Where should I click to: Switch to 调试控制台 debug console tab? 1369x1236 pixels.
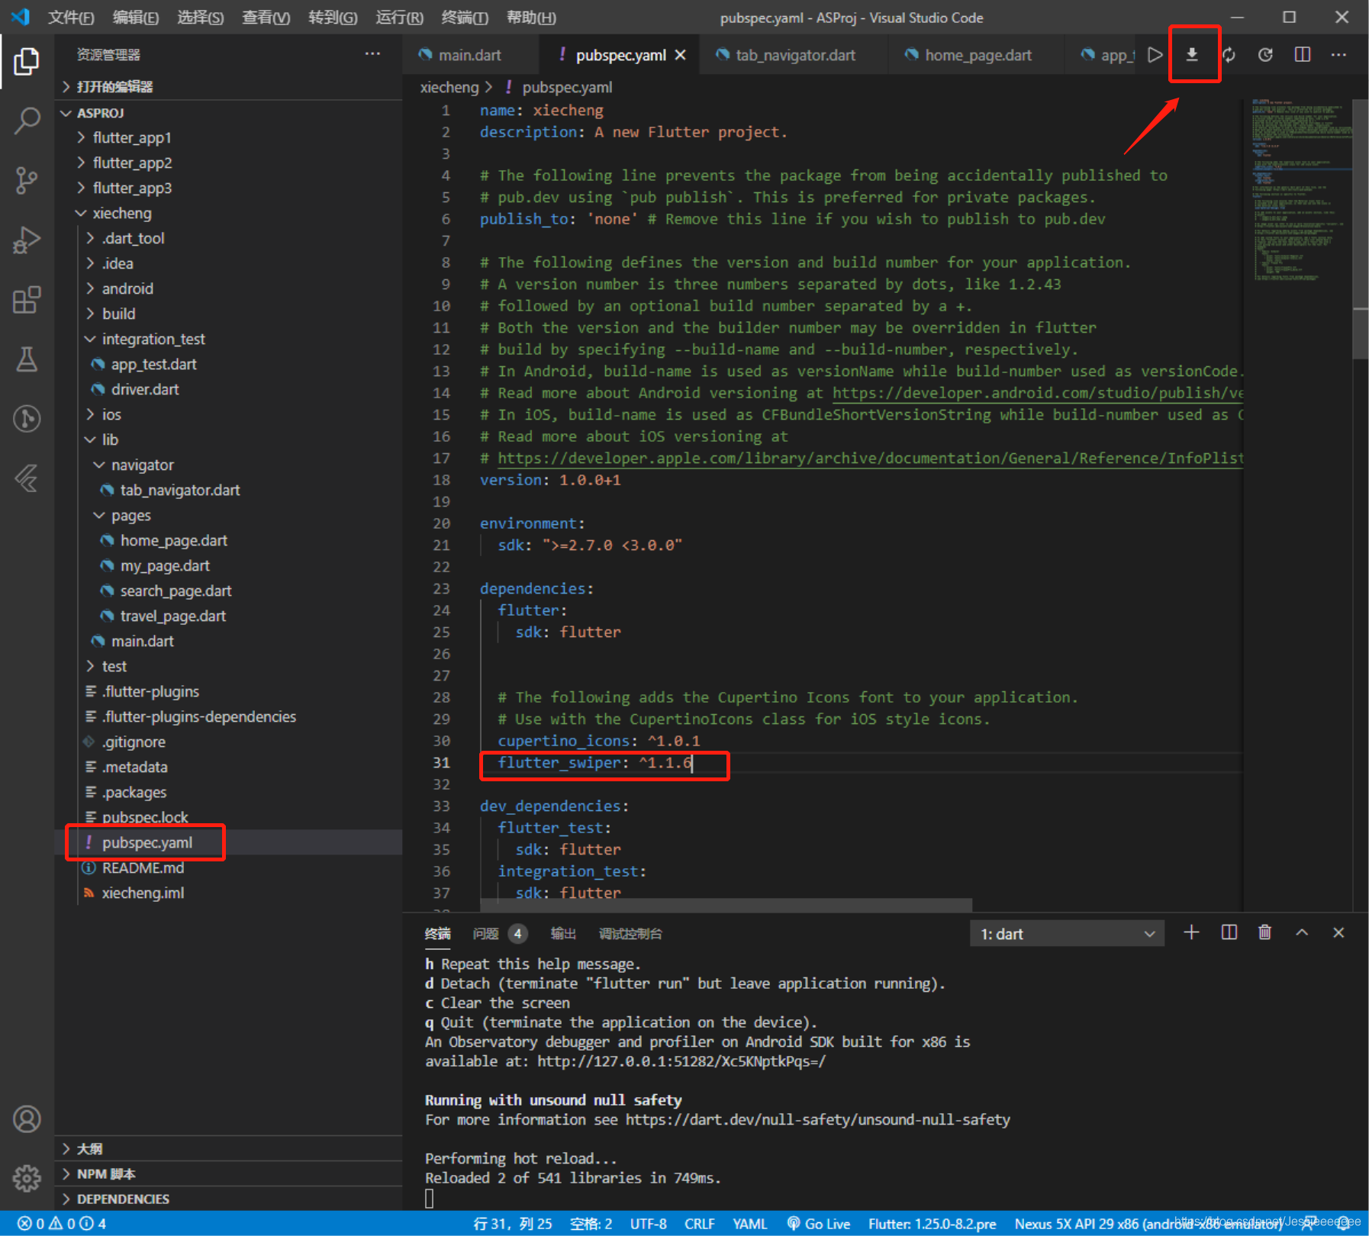(x=630, y=934)
